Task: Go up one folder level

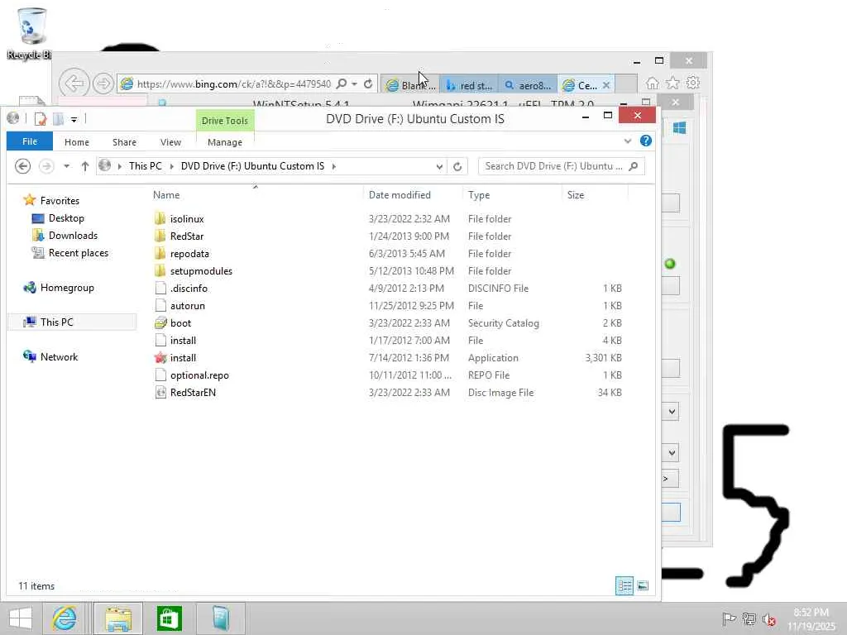Action: point(85,166)
